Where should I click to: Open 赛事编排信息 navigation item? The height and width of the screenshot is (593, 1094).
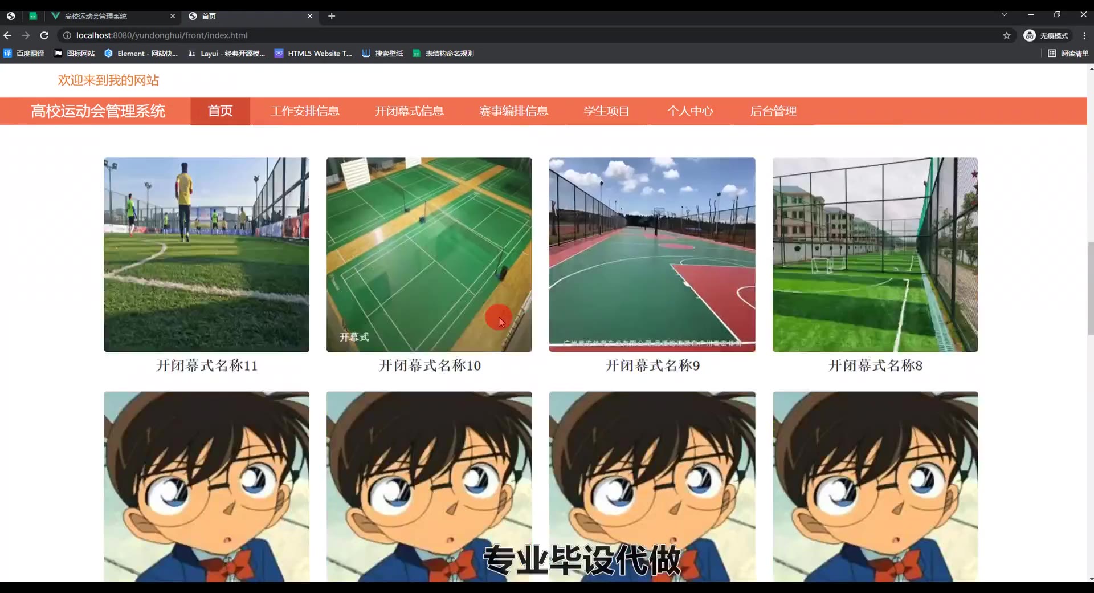coord(513,111)
